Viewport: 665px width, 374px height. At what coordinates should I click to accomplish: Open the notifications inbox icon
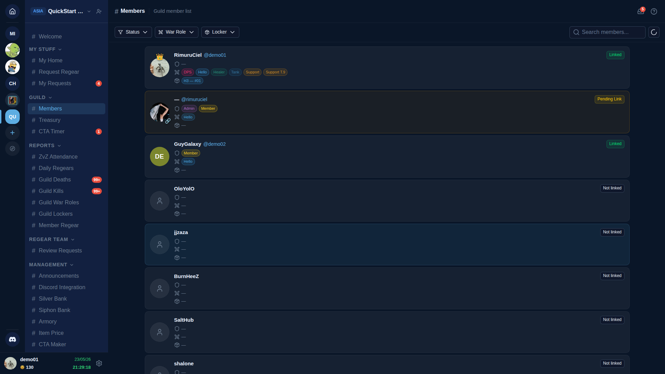click(x=641, y=11)
